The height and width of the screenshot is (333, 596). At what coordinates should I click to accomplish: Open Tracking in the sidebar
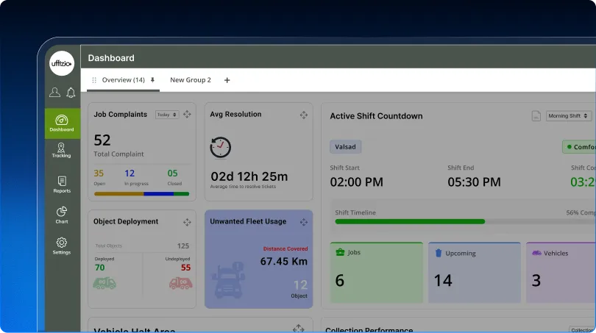[x=61, y=151]
